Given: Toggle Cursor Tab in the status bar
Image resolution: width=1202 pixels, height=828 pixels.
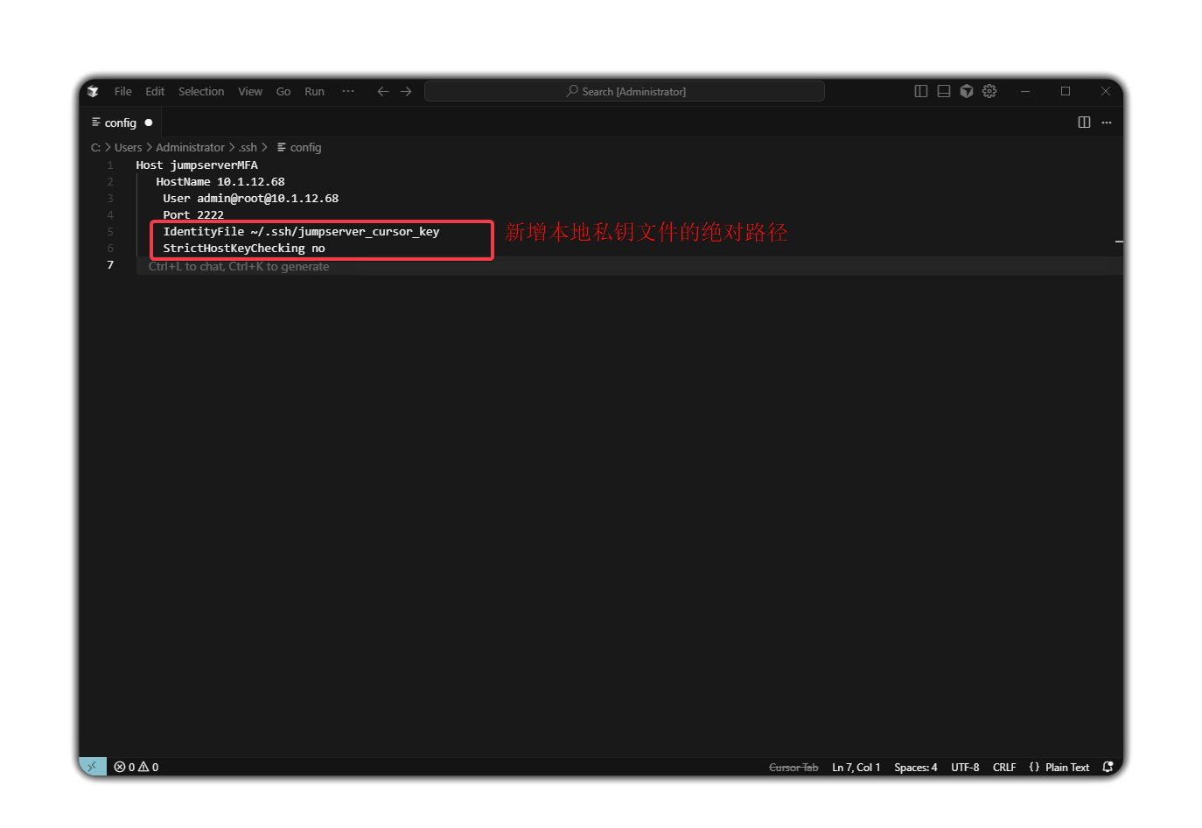Looking at the screenshot, I should [x=793, y=768].
